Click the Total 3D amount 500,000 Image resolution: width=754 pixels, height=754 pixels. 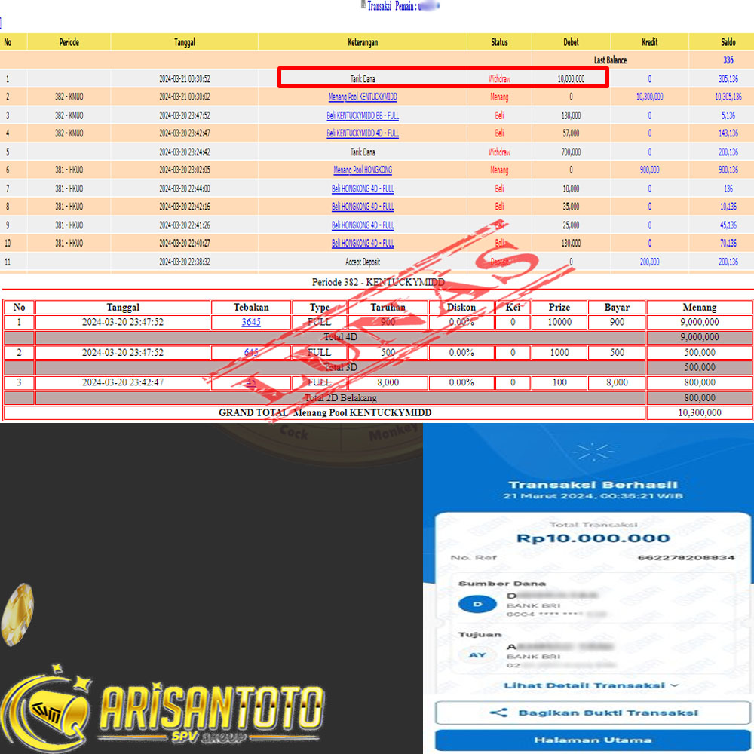699,367
